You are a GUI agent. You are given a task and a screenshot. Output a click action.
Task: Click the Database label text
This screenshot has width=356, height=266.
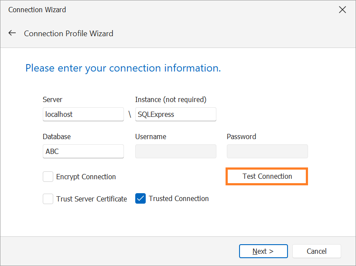coord(57,136)
